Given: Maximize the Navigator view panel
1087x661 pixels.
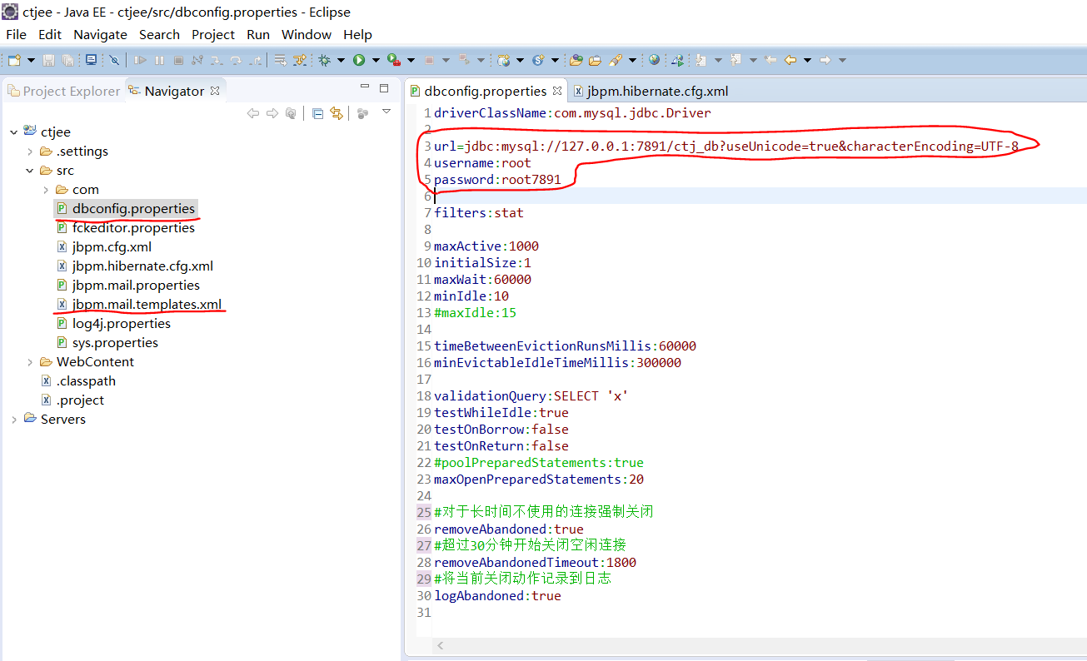Looking at the screenshot, I should (384, 87).
